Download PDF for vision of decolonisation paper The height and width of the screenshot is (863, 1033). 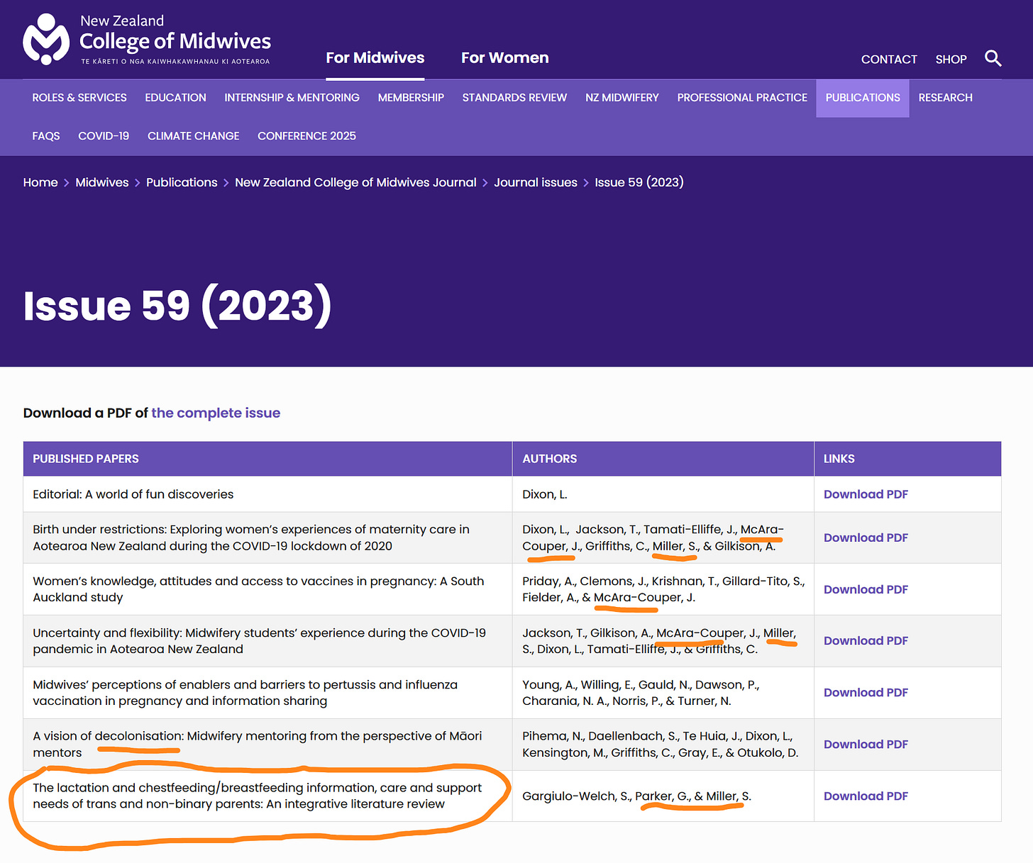(x=866, y=744)
